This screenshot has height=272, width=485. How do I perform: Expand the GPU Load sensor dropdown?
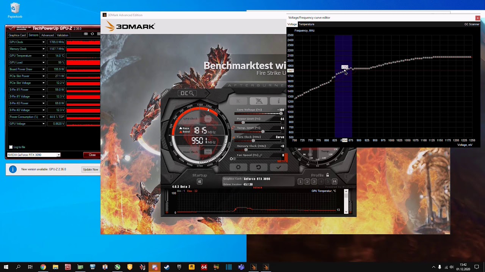(44, 62)
